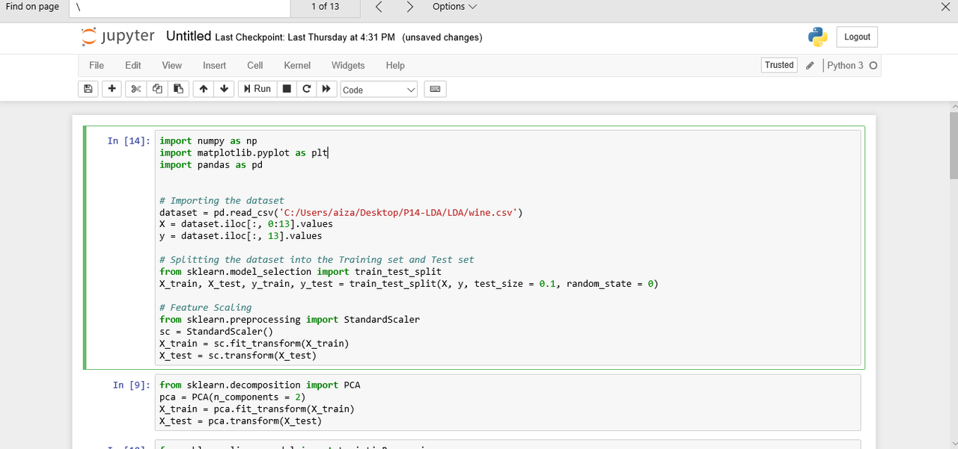Click the scrollbar up arrow

[954, 107]
